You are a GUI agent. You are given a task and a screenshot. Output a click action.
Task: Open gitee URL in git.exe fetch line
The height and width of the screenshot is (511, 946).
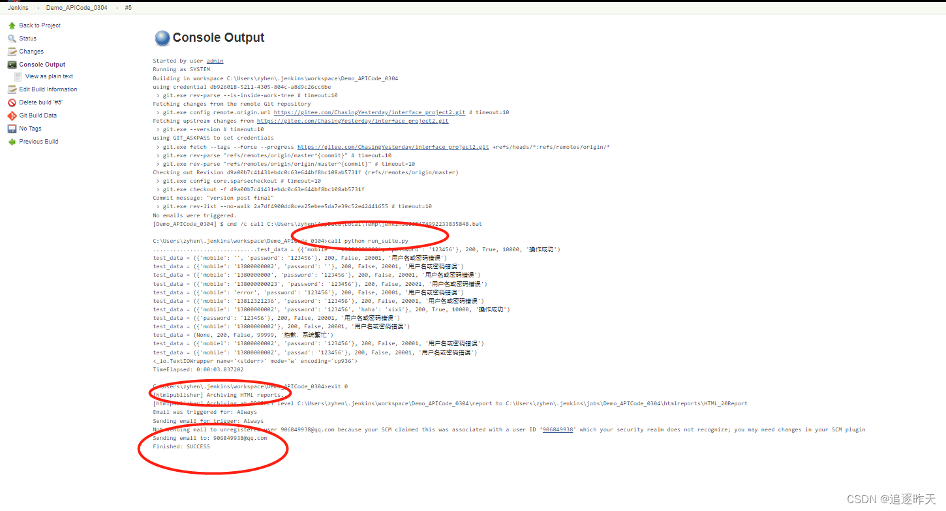(393, 147)
